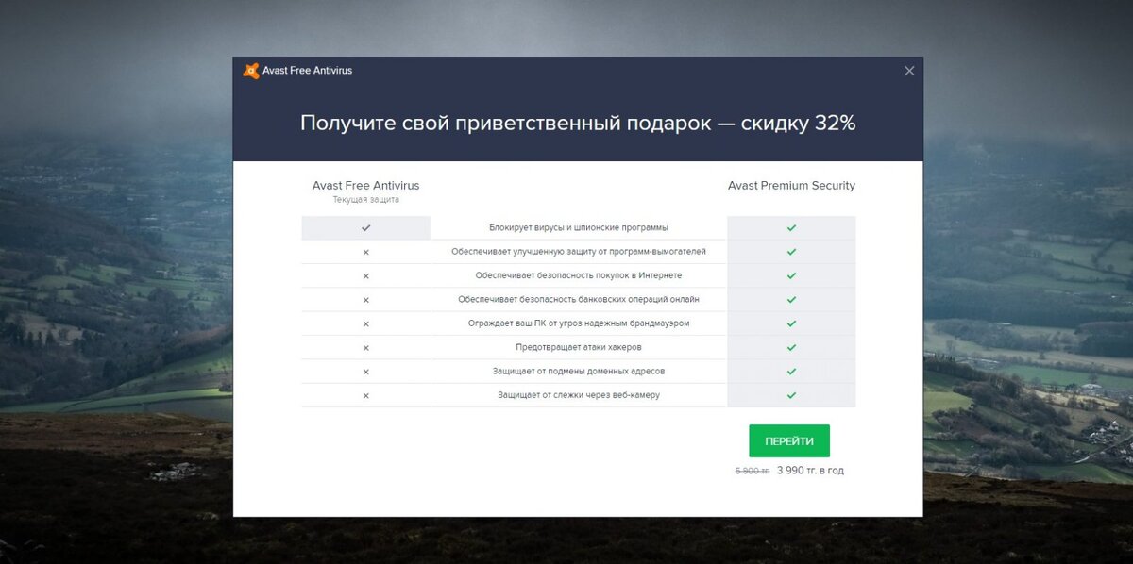Click Premium checkmark for ransomware protection row
Image resolution: width=1133 pixels, height=564 pixels.
pyautogui.click(x=791, y=252)
